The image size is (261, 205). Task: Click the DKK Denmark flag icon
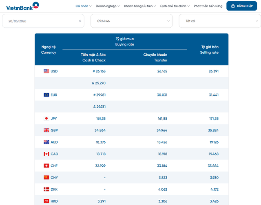[x=46, y=189]
